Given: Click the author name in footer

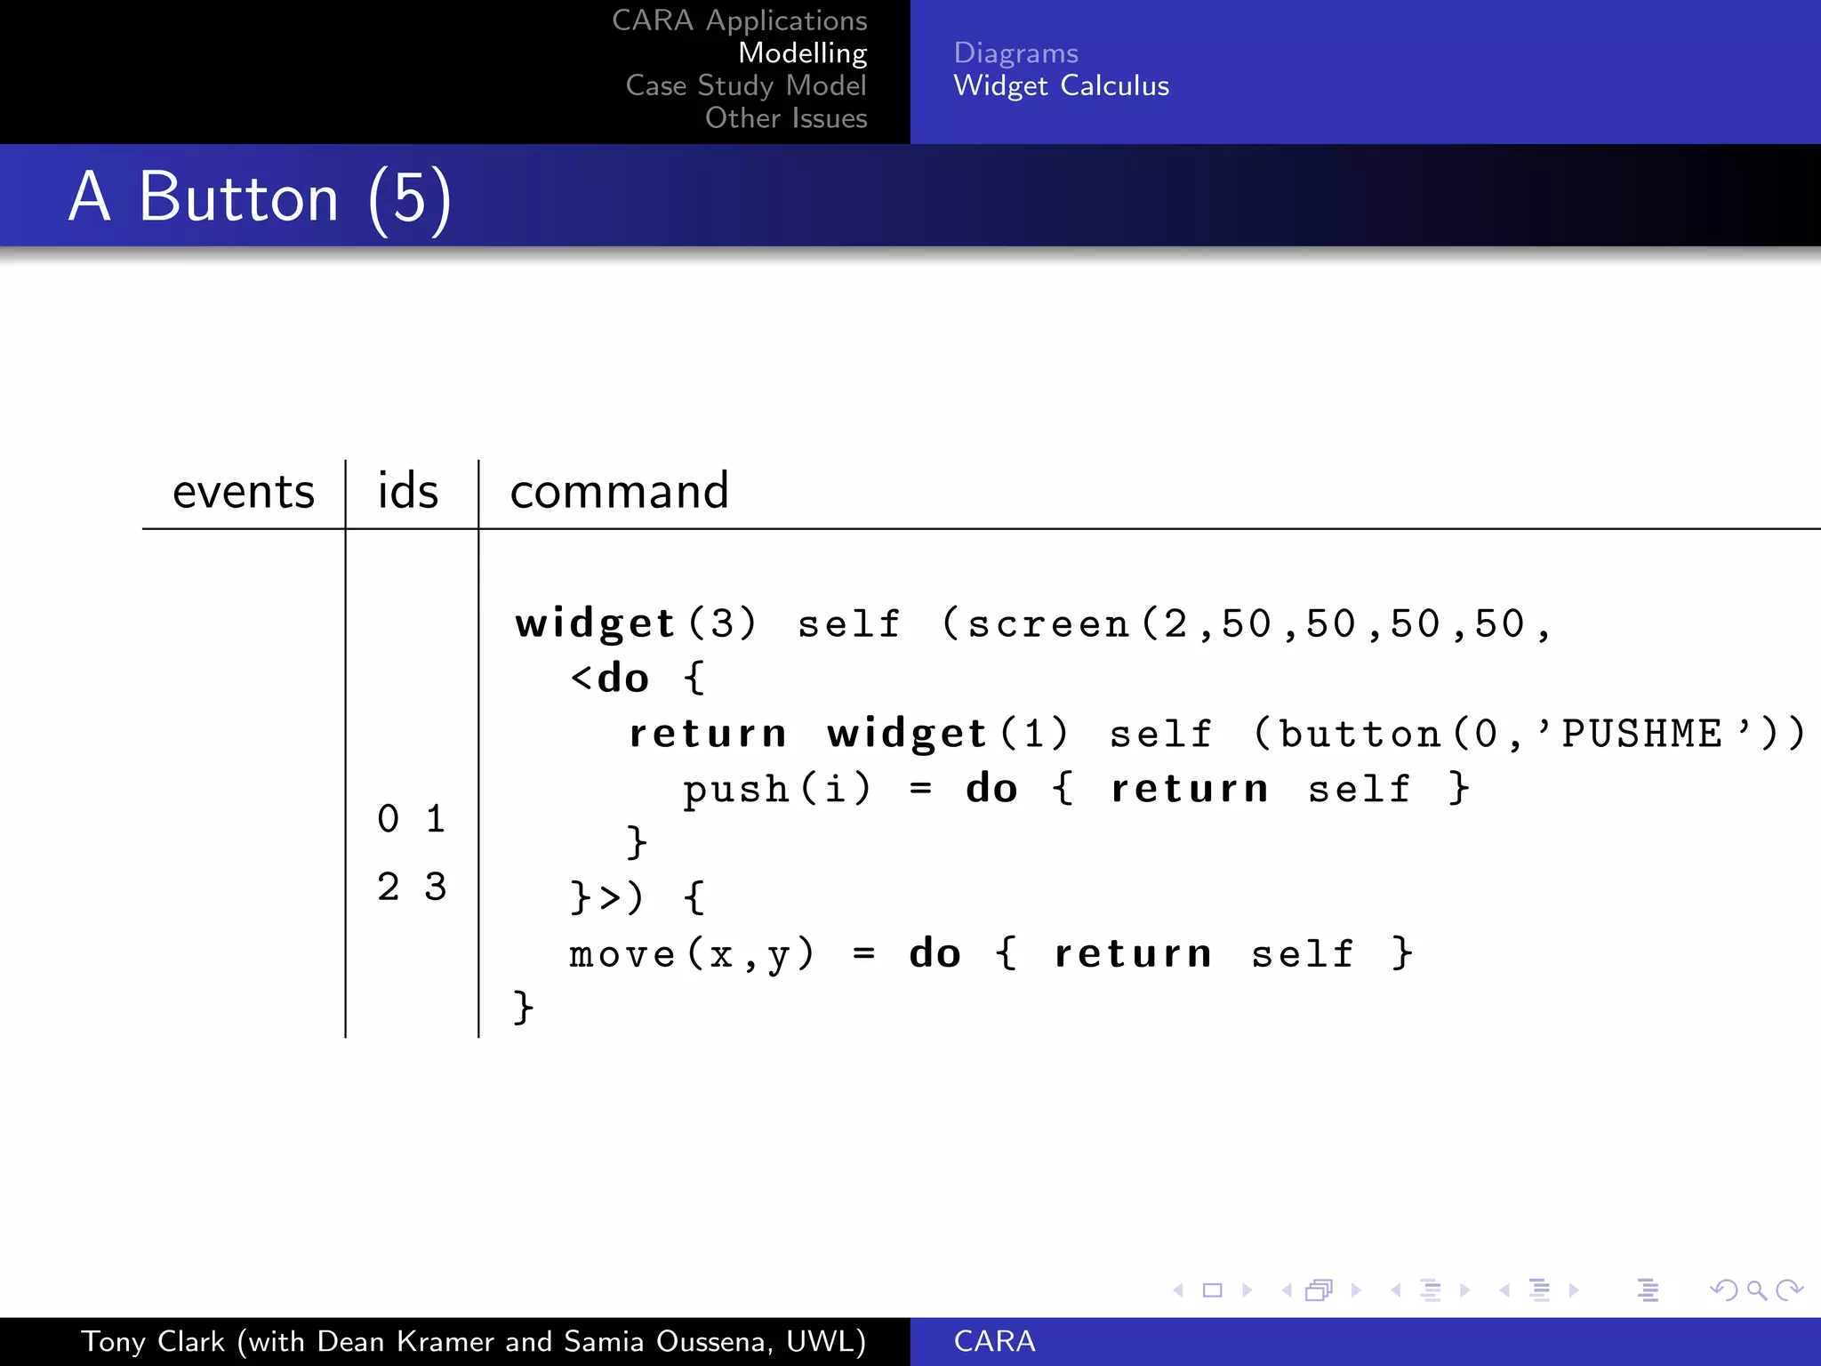Looking at the screenshot, I should [x=473, y=1341].
